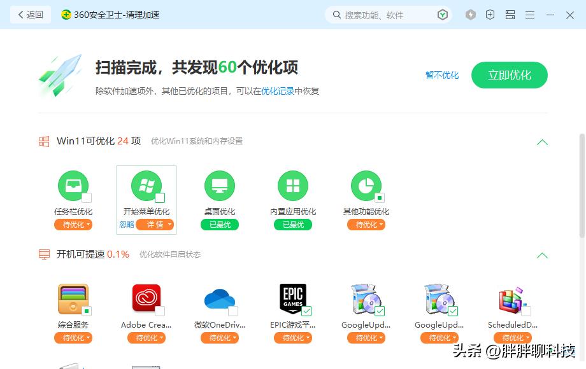Image resolution: width=586 pixels, height=369 pixels.
Task: Uncheck the EPIC游戏平台 checkbox
Action: 306,310
